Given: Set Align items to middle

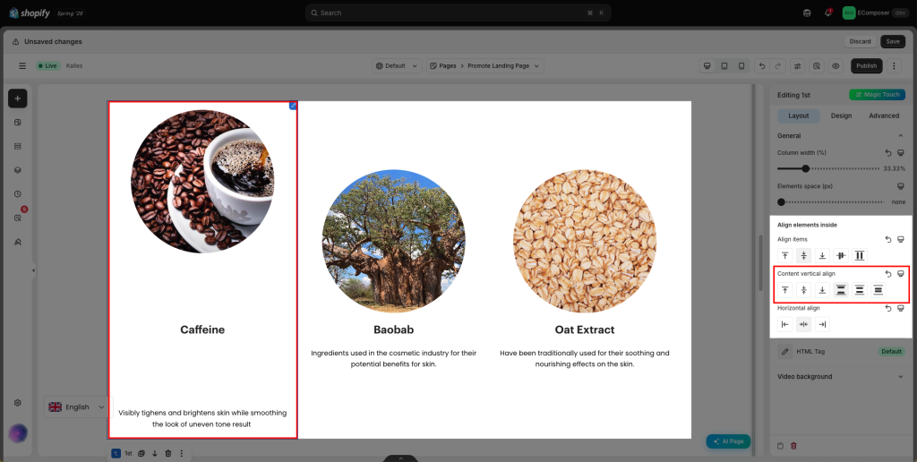Looking at the screenshot, I should 803,255.
